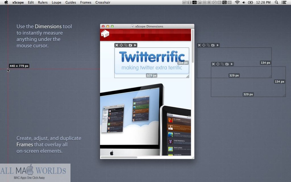Zoom the xScope Dimensions window with green button

pos(112,26)
